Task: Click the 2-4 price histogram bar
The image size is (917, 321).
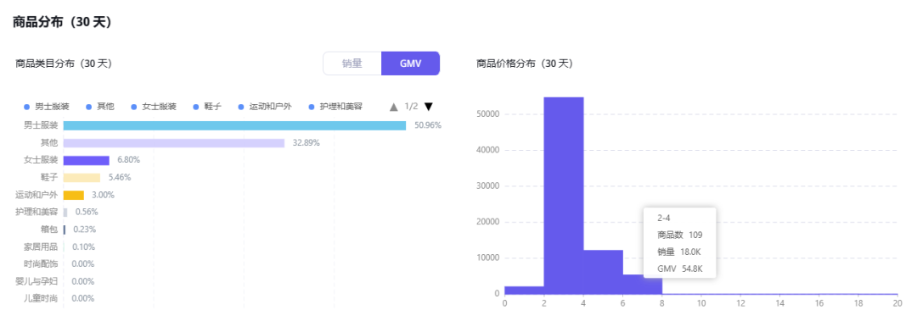Action: pos(564,196)
